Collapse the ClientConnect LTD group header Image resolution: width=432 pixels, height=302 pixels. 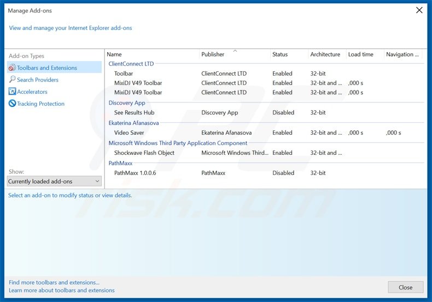point(131,64)
